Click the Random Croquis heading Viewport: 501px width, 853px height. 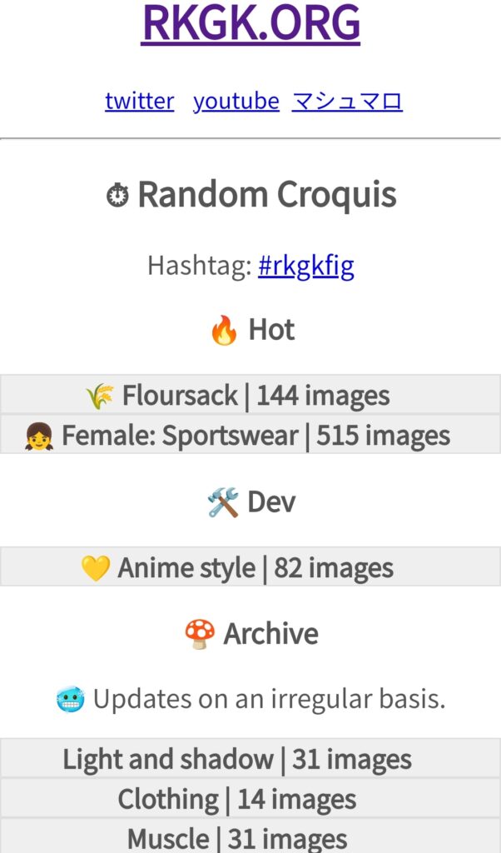(251, 195)
